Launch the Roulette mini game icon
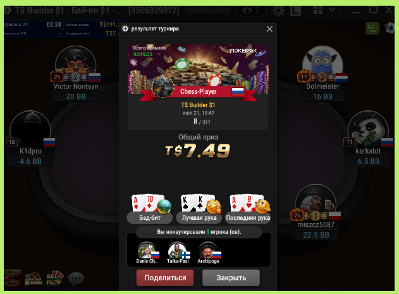 34,279
